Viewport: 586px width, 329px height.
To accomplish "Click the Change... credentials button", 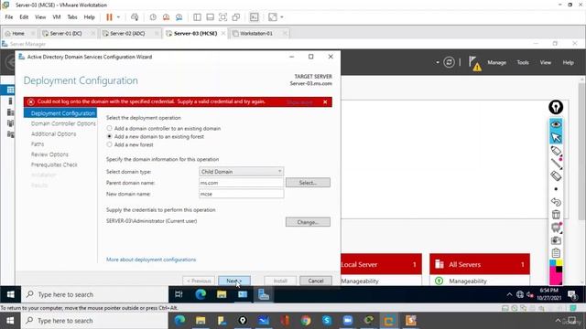I will tap(308, 222).
